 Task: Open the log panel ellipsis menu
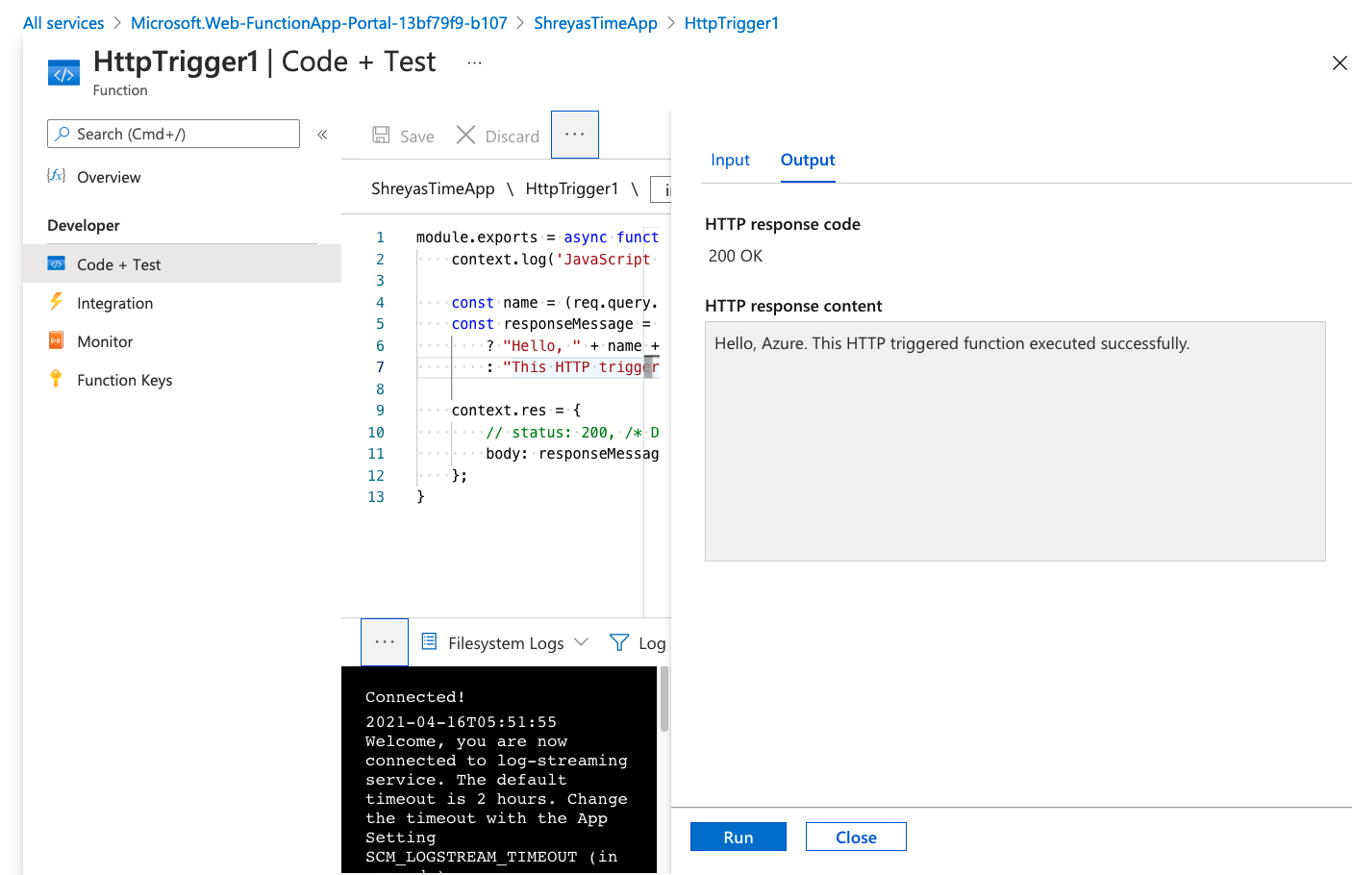click(x=385, y=641)
